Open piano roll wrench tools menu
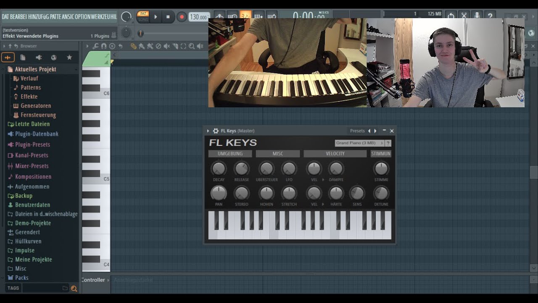Screen dimensions: 538x303 95,46
